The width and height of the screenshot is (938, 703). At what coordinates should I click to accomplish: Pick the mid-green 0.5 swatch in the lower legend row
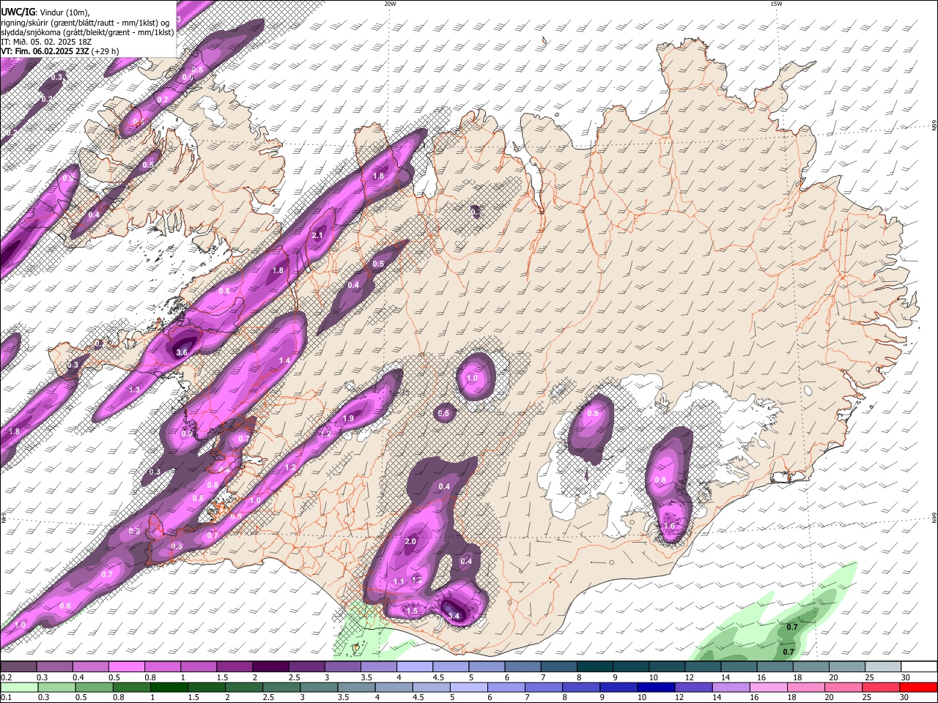pos(94,687)
